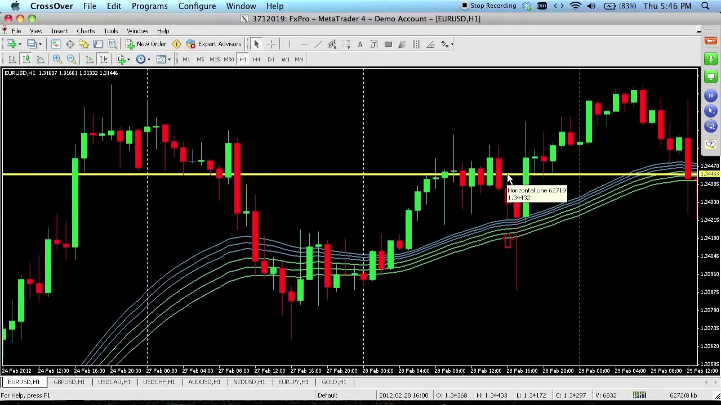721x405 pixels.
Task: Click the New Order button
Action: (x=146, y=44)
